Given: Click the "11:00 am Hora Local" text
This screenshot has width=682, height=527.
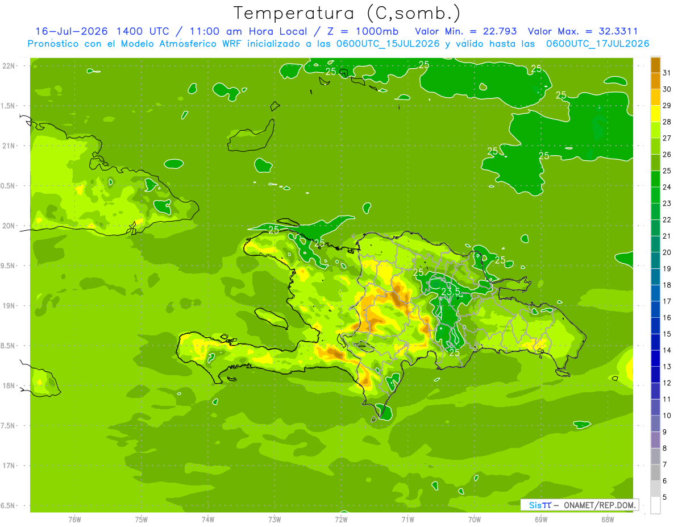Looking at the screenshot, I should pos(248,31).
